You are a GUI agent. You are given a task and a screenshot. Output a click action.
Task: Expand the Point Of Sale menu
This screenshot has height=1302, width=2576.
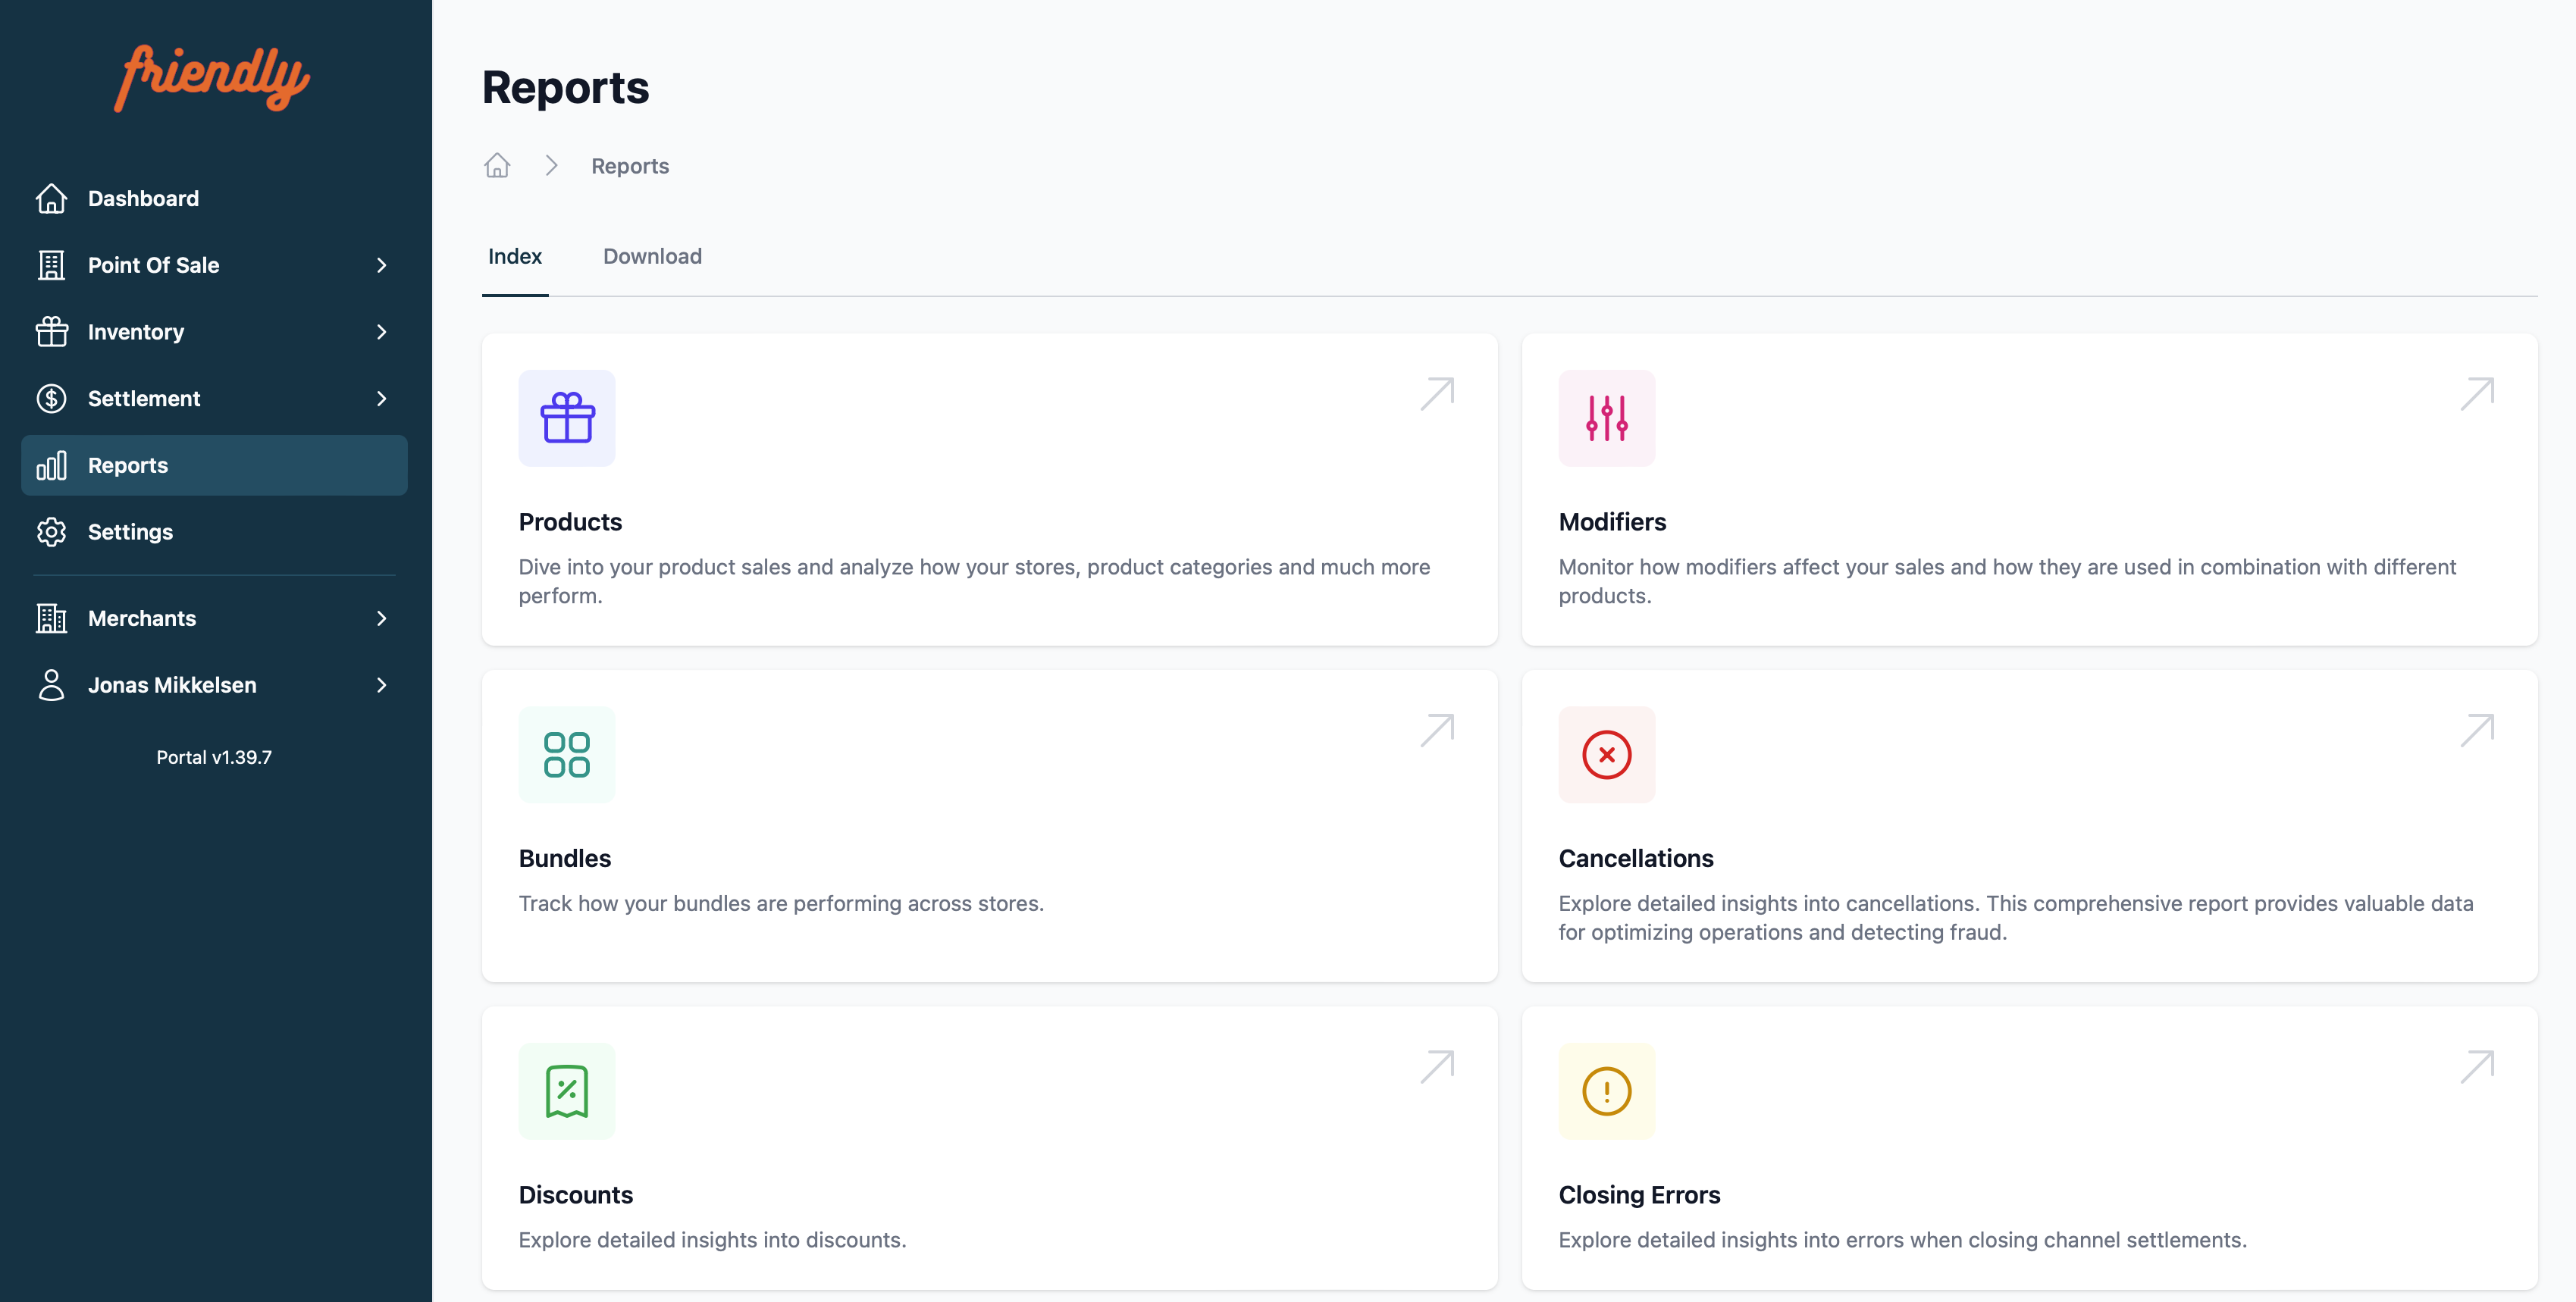coord(381,265)
